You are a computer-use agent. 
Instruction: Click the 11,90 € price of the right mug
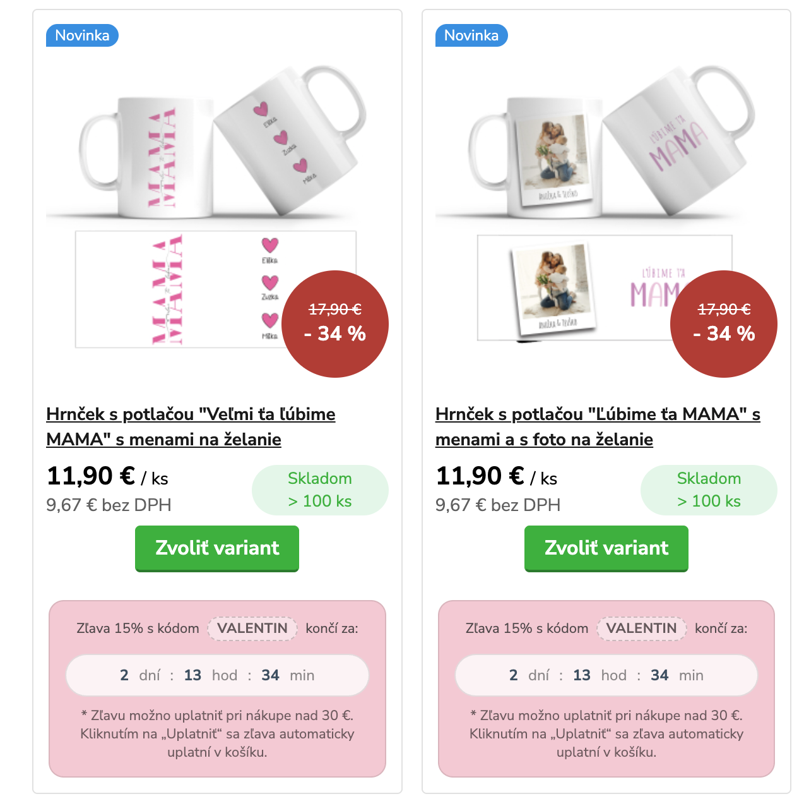(x=480, y=476)
